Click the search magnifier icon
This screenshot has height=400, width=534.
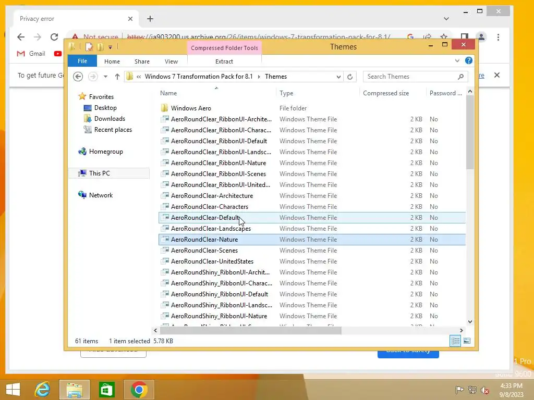460,77
